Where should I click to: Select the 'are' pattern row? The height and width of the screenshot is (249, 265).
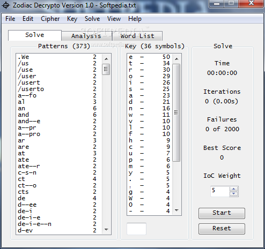coord(59,147)
